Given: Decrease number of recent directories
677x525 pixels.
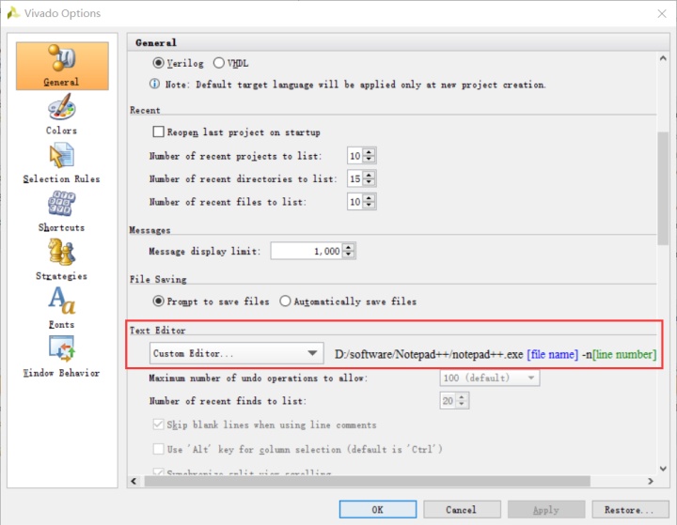Looking at the screenshot, I should coord(369,182).
